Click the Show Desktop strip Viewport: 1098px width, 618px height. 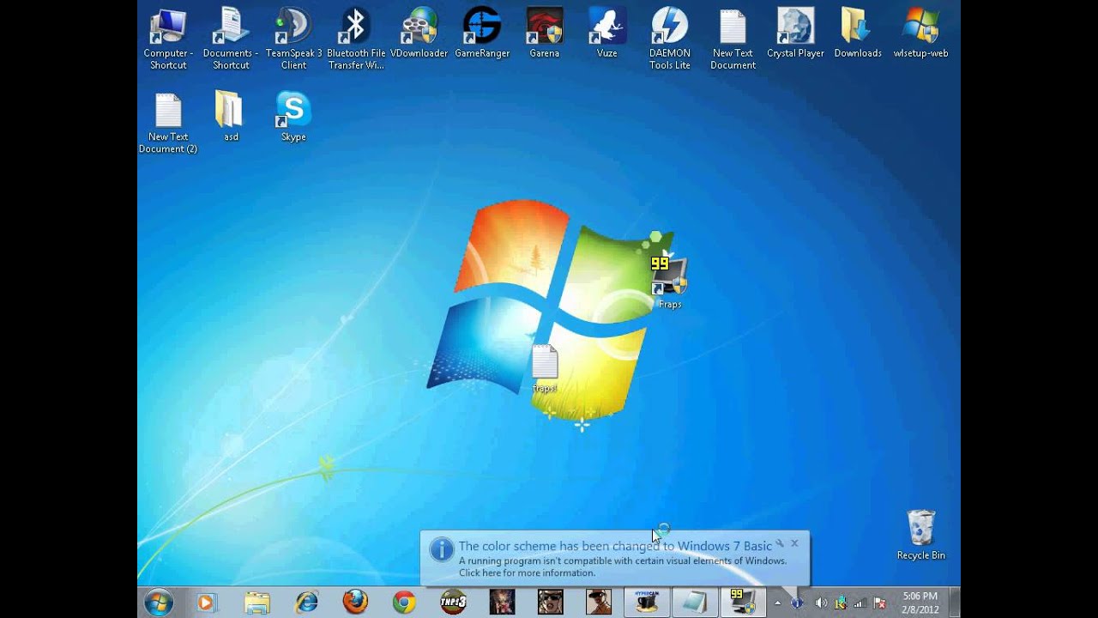pos(955,603)
